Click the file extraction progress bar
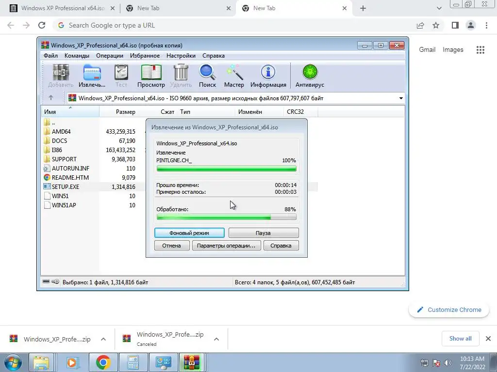The height and width of the screenshot is (372, 497). pyautogui.click(x=226, y=169)
